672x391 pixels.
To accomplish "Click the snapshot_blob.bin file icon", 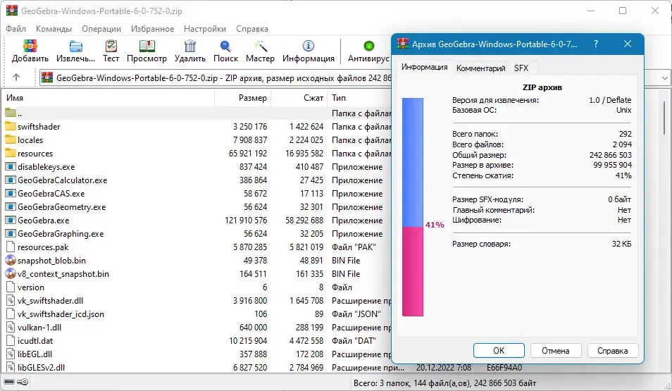I will click(11, 260).
